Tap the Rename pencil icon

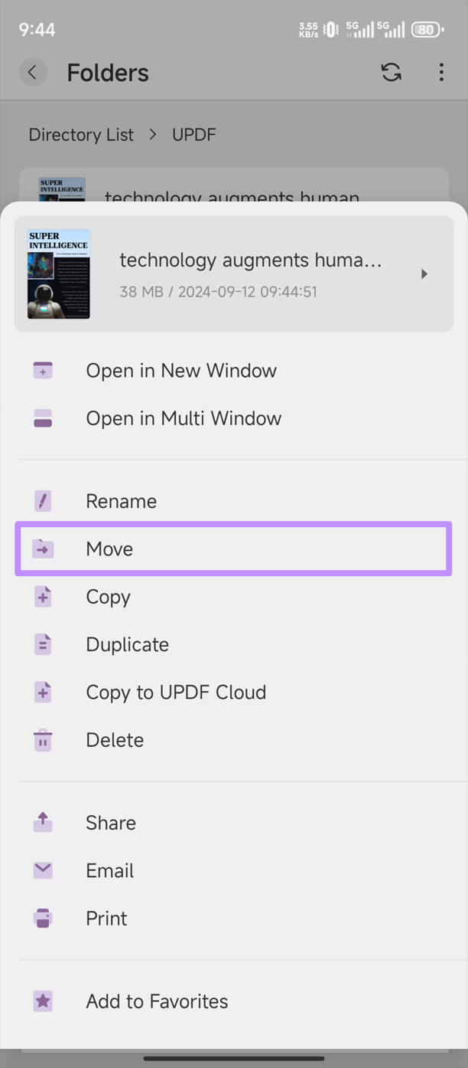click(43, 501)
